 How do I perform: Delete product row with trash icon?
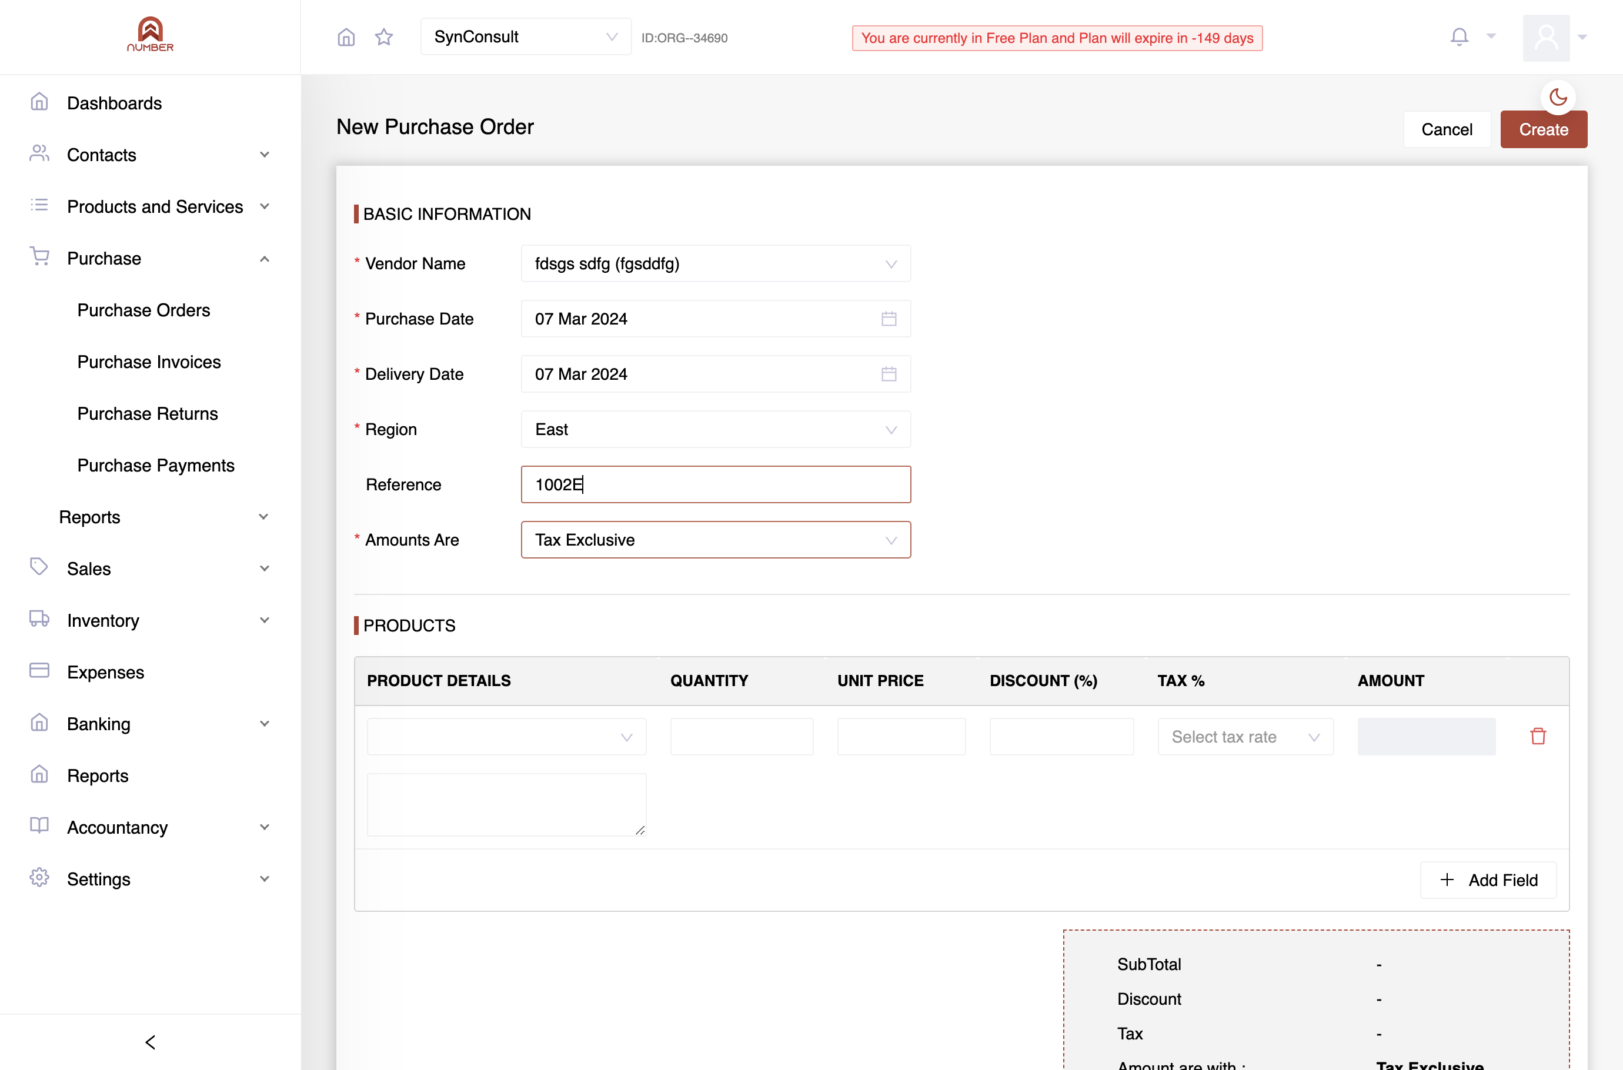tap(1538, 736)
